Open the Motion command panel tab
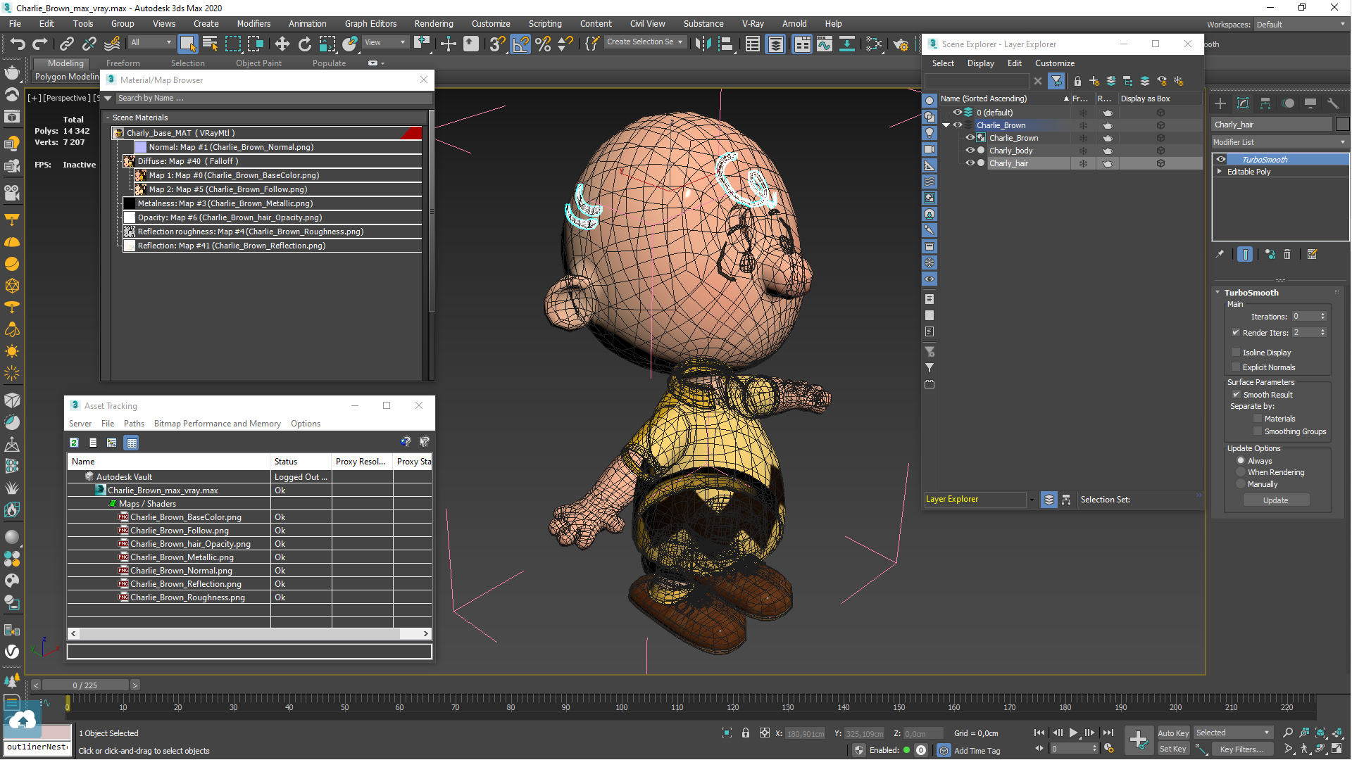This screenshot has width=1352, height=760. pyautogui.click(x=1288, y=103)
